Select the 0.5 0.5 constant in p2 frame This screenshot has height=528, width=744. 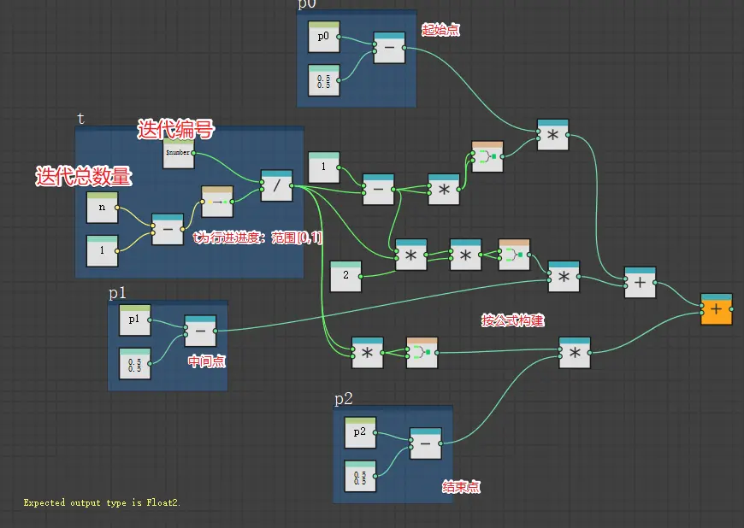click(360, 476)
